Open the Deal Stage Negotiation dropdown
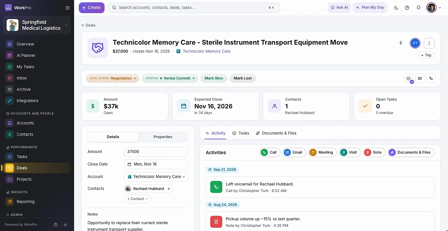The image size is (448, 231). coord(113,78)
